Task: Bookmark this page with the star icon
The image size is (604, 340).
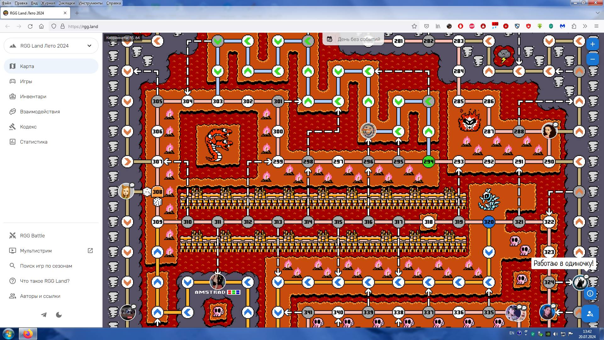Action: (414, 26)
